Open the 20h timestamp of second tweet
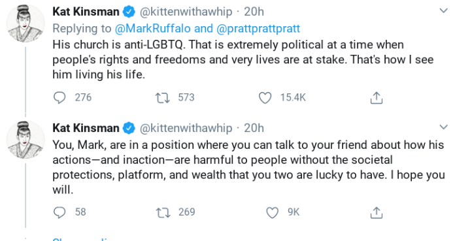This screenshot has height=241, width=453. click(254, 128)
